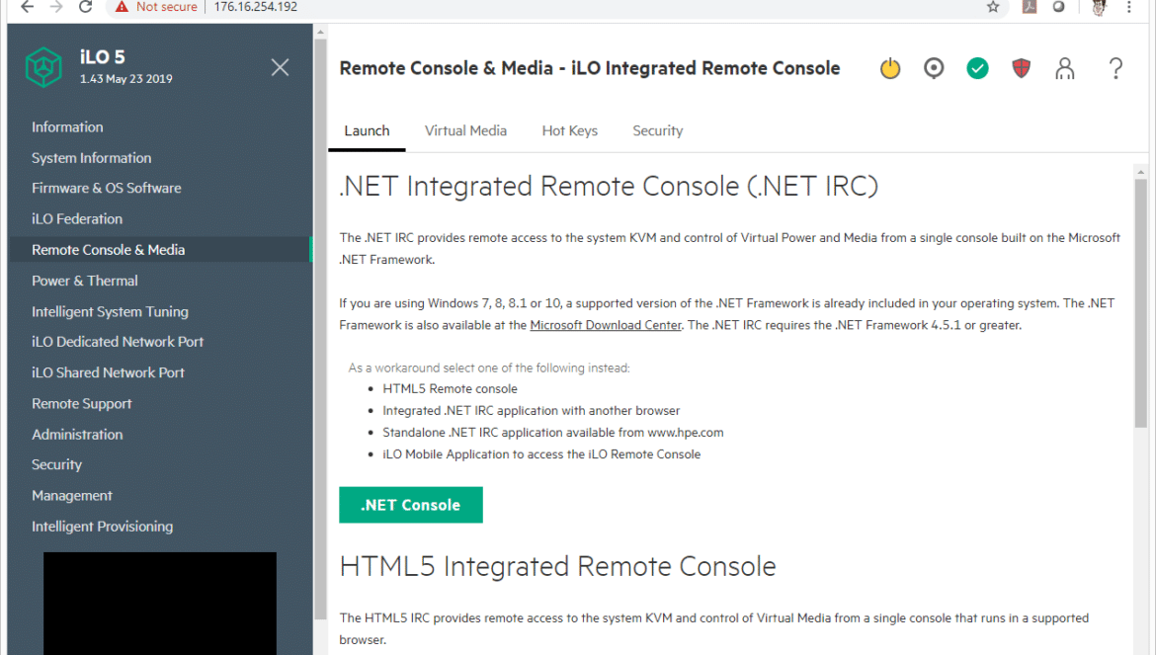Click the page title Remote Console & Media
Image resolution: width=1156 pixels, height=655 pixels.
click(x=590, y=68)
